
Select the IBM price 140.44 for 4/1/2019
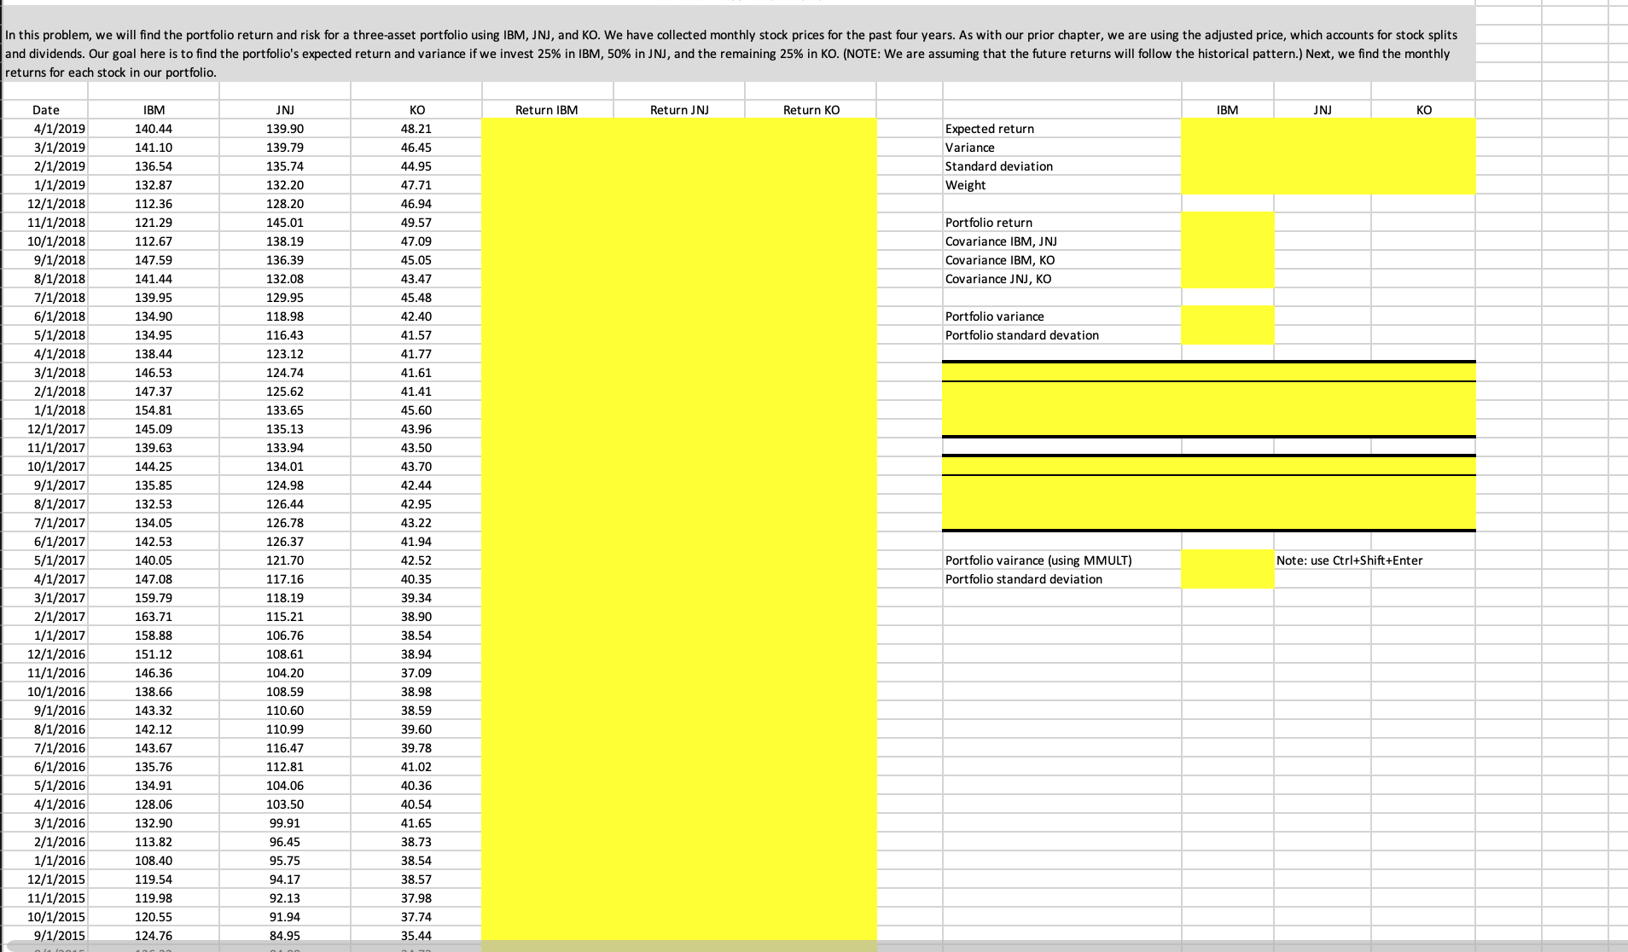point(154,129)
